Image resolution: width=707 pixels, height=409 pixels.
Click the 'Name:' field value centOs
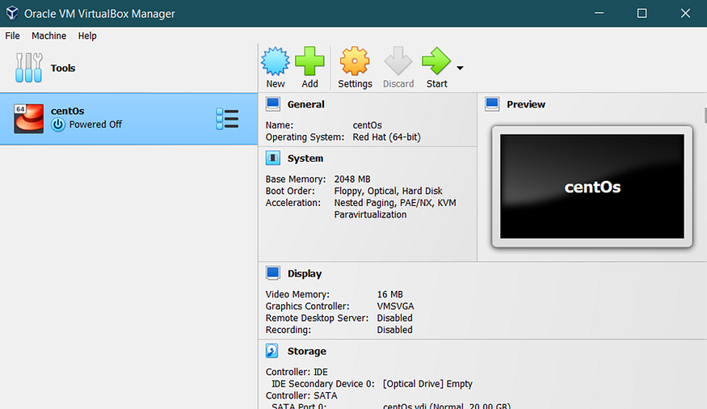coord(367,125)
